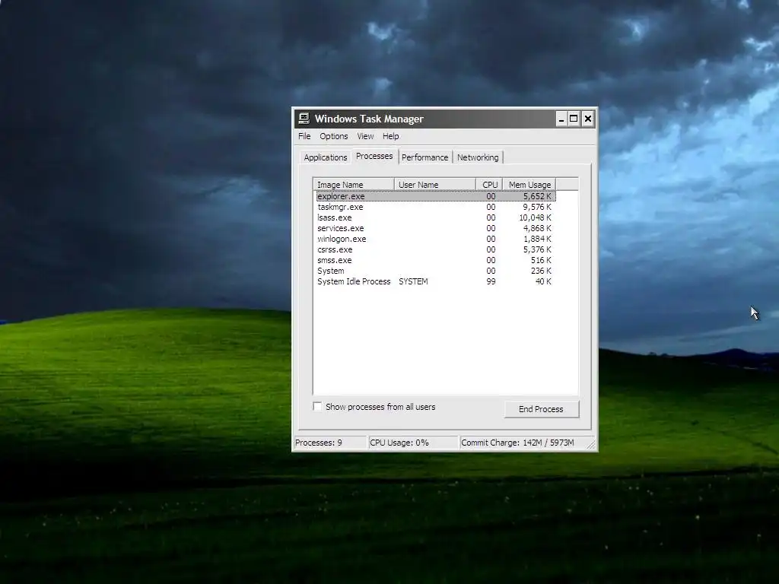This screenshot has height=584, width=779.
Task: Select the smss.exe process row
Action: pos(435,260)
